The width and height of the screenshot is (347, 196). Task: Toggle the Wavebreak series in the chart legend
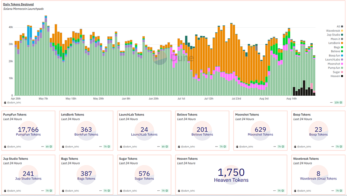click(x=335, y=30)
